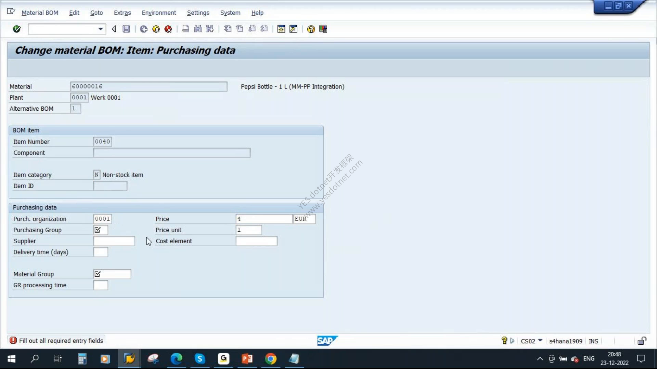Click the Customize Local Layout icon
The width and height of the screenshot is (657, 369).
[323, 29]
